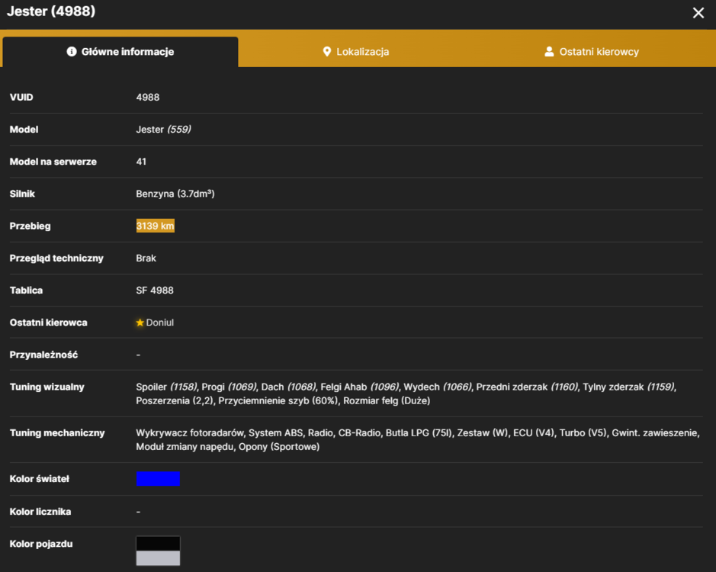Click the Opony (Sportowe) entry
716x572 pixels.
[x=279, y=446]
